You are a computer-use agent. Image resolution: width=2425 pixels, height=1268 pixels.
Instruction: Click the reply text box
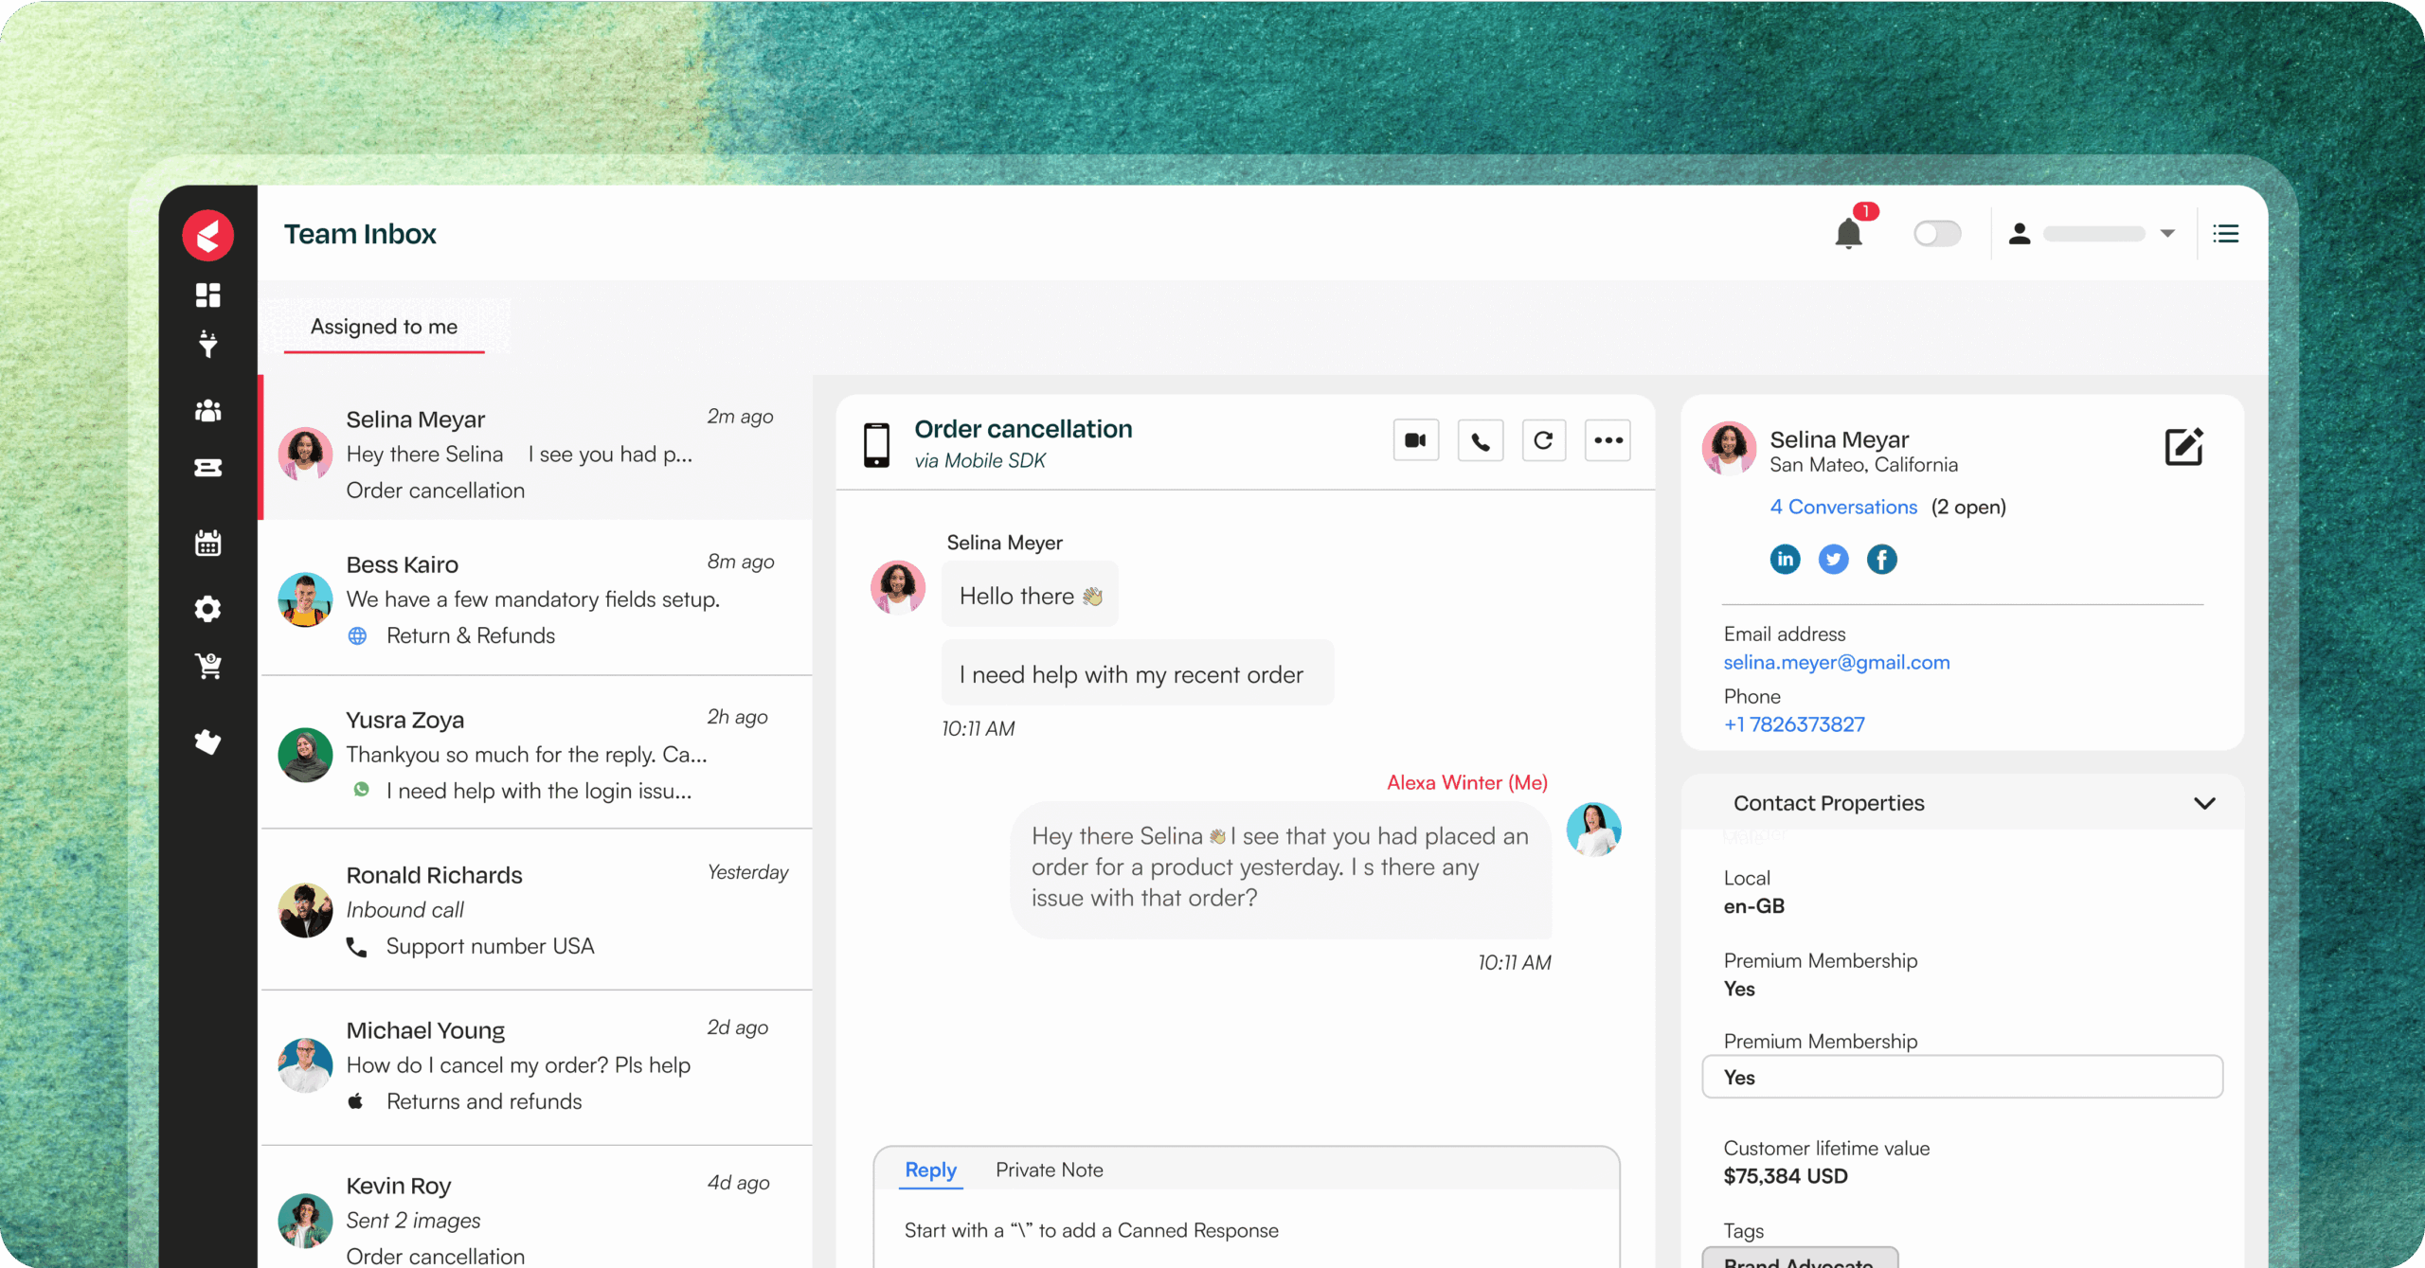(1247, 1230)
